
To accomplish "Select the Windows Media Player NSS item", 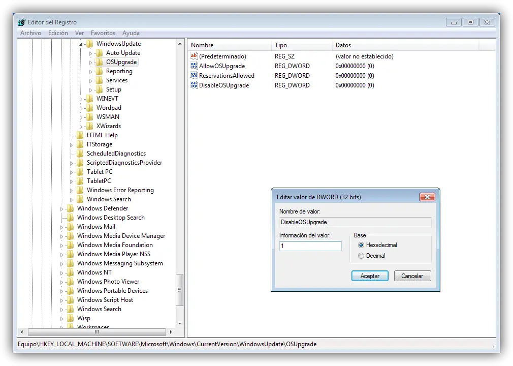I will pos(114,254).
